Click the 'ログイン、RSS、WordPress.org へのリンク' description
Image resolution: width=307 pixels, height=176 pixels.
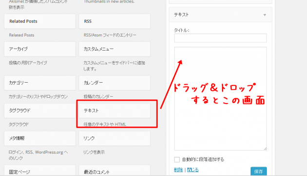tap(38, 155)
